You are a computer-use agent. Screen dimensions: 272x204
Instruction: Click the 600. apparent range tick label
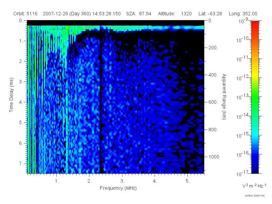pos(213,102)
